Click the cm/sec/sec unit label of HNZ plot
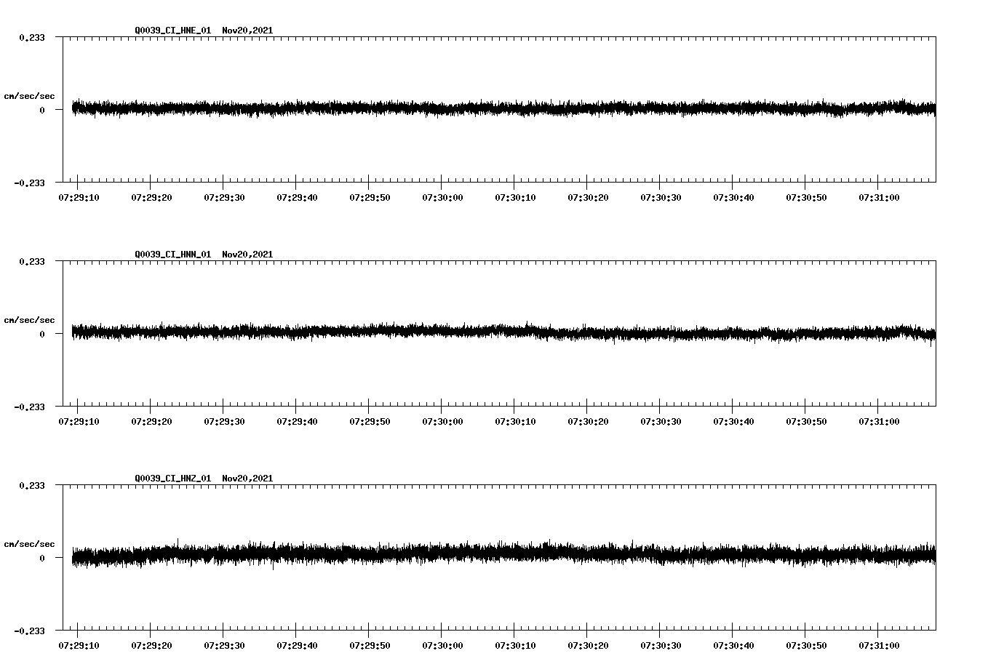 point(29,544)
